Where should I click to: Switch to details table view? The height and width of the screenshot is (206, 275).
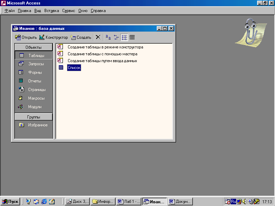132,37
